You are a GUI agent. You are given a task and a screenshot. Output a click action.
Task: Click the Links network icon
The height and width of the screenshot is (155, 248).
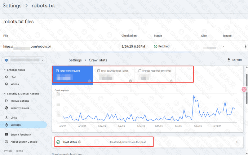click(x=7, y=118)
